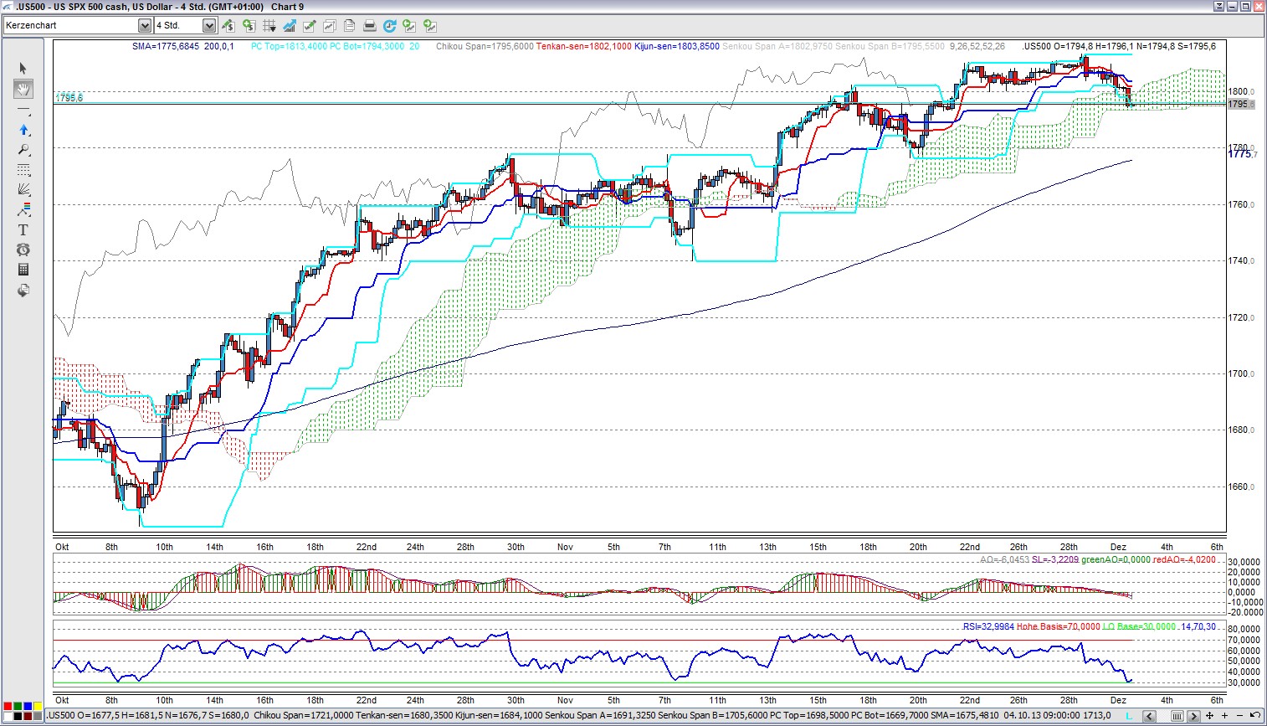Viewport: 1267px width, 726px height.
Task: Select the text annotation tool
Action: click(23, 229)
